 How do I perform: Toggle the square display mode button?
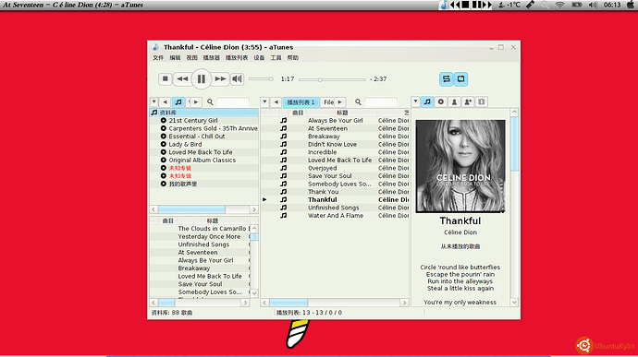pyautogui.click(x=461, y=78)
